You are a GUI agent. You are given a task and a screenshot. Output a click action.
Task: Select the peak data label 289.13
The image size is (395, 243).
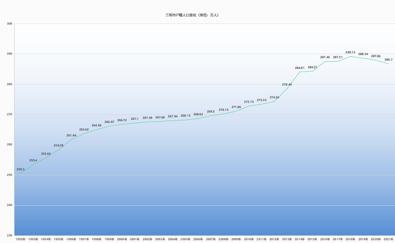point(350,52)
